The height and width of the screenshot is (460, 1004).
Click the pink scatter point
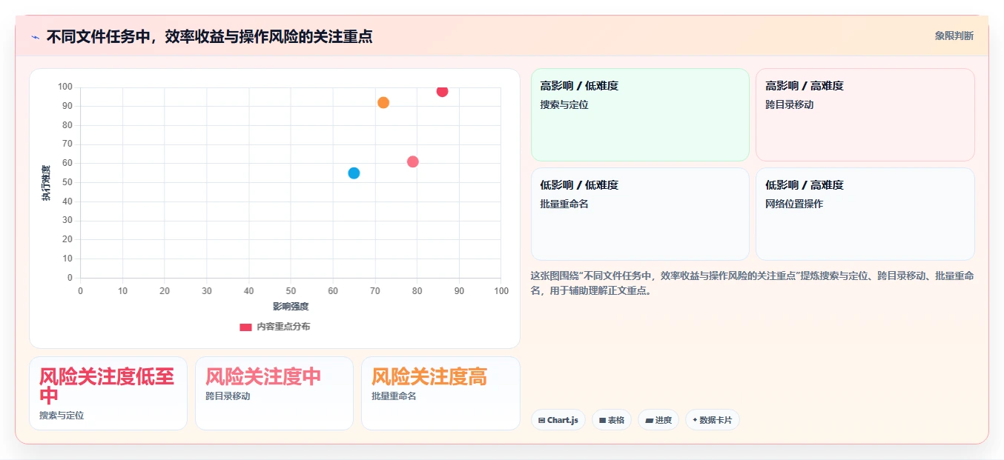pos(413,161)
